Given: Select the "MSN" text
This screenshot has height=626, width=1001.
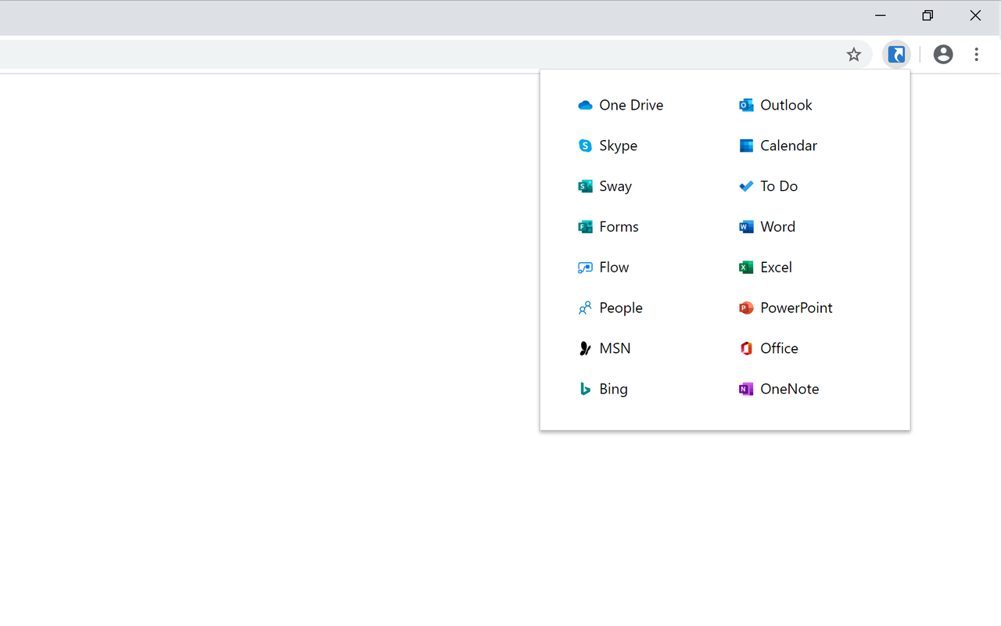Looking at the screenshot, I should [615, 349].
